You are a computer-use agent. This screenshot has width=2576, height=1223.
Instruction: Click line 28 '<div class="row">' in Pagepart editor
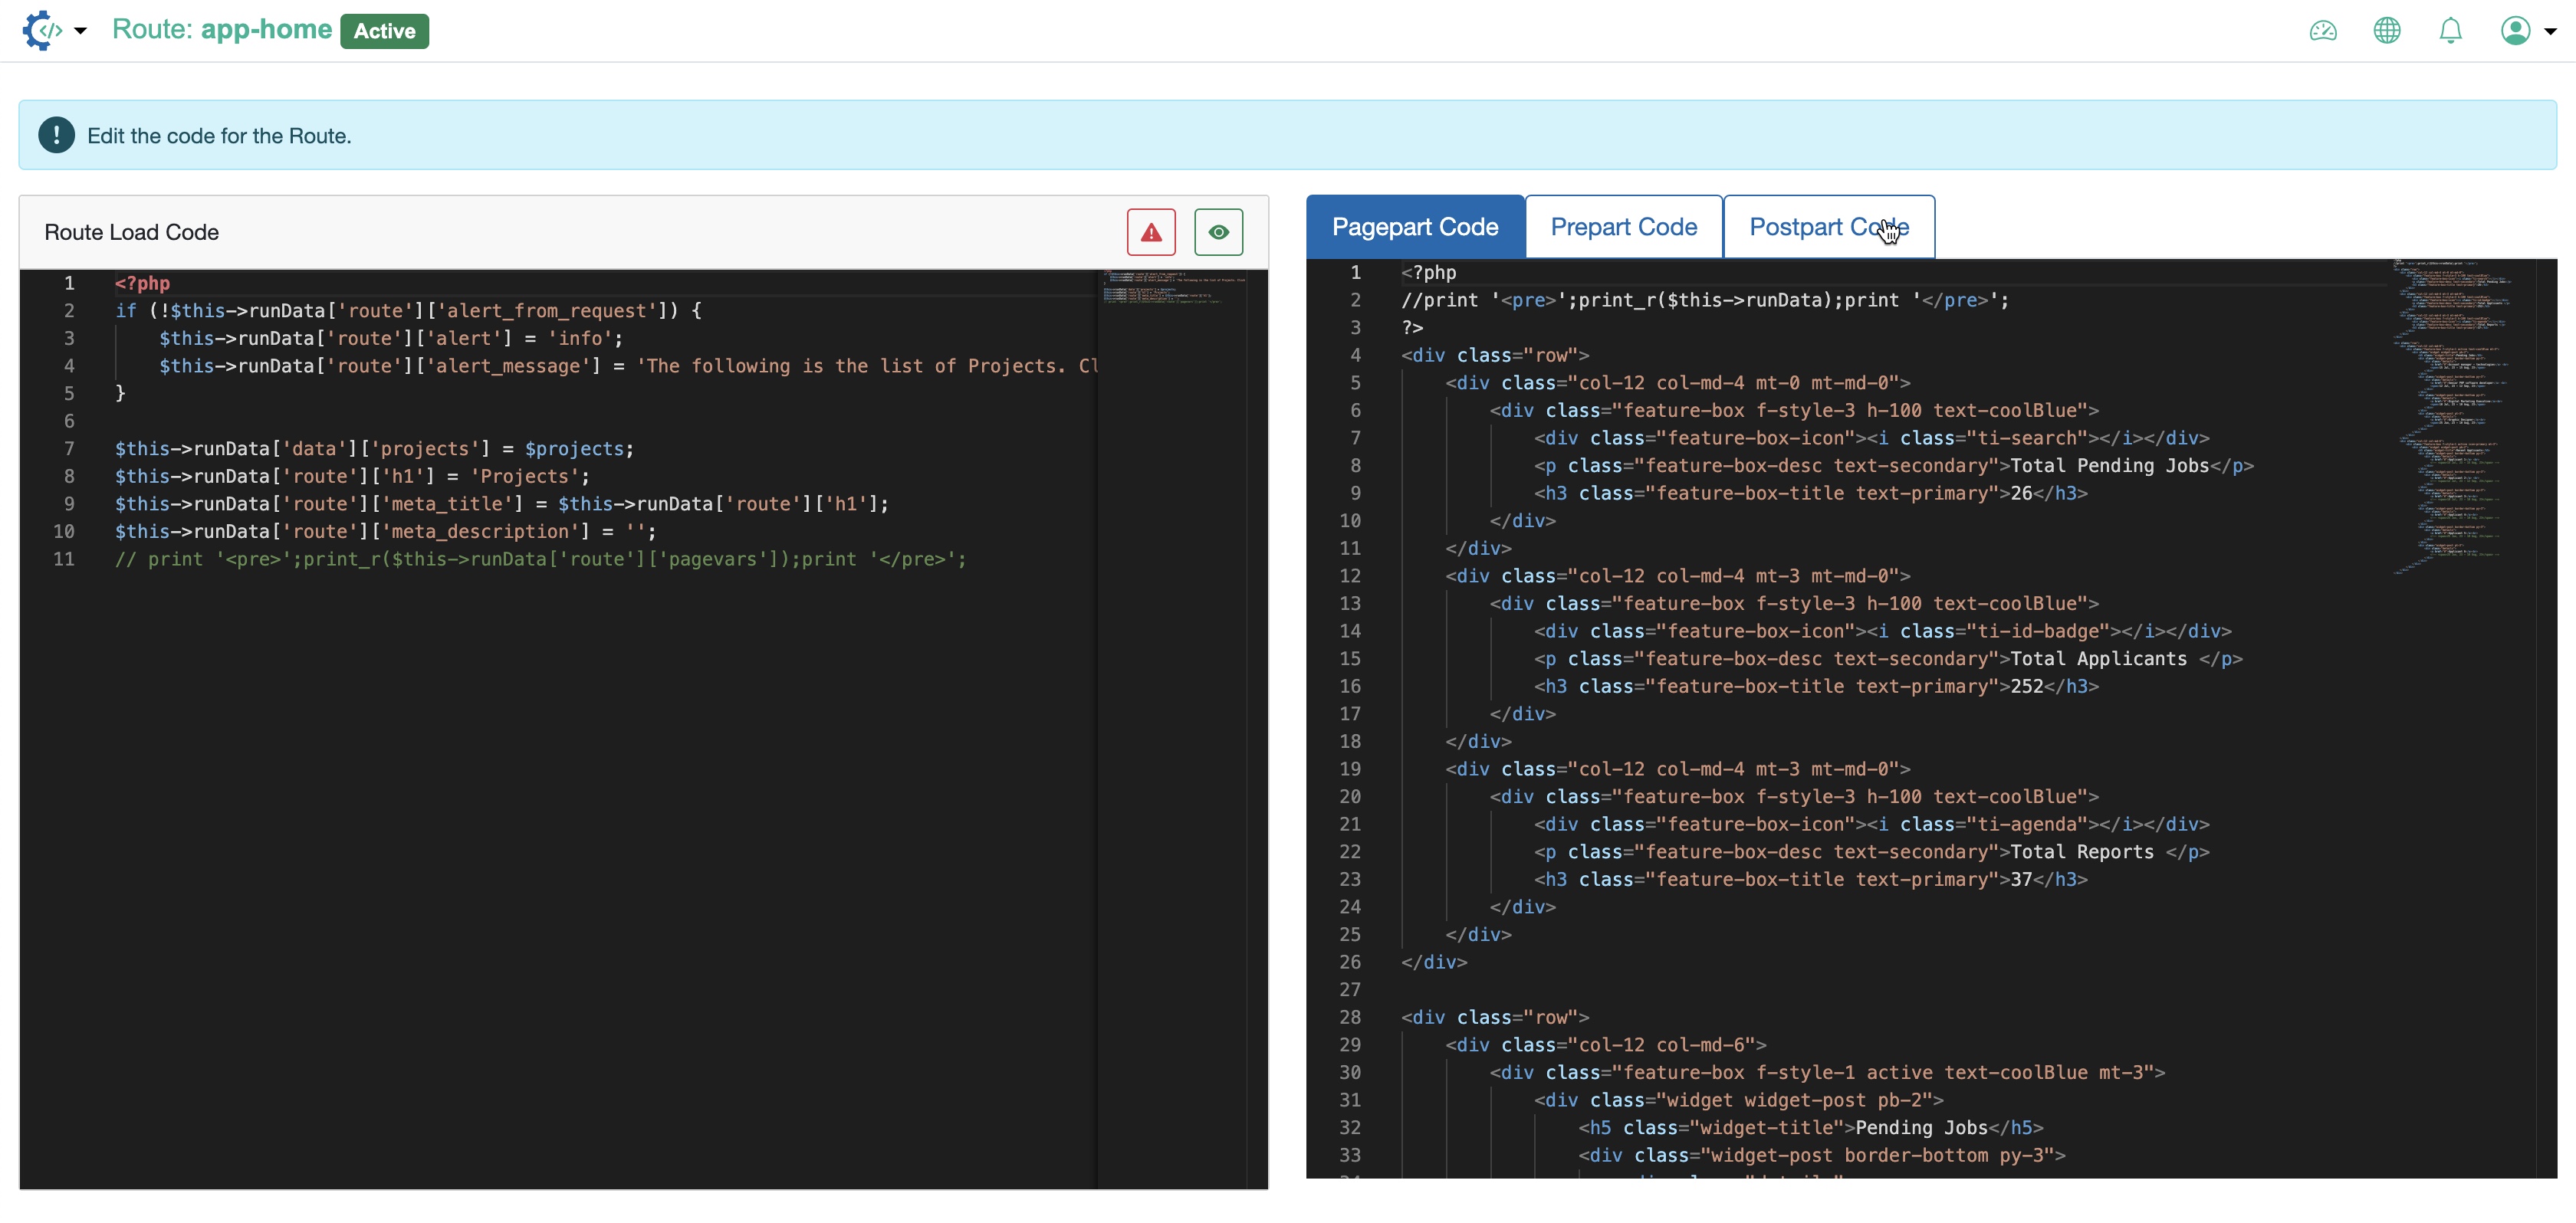coord(1495,1016)
